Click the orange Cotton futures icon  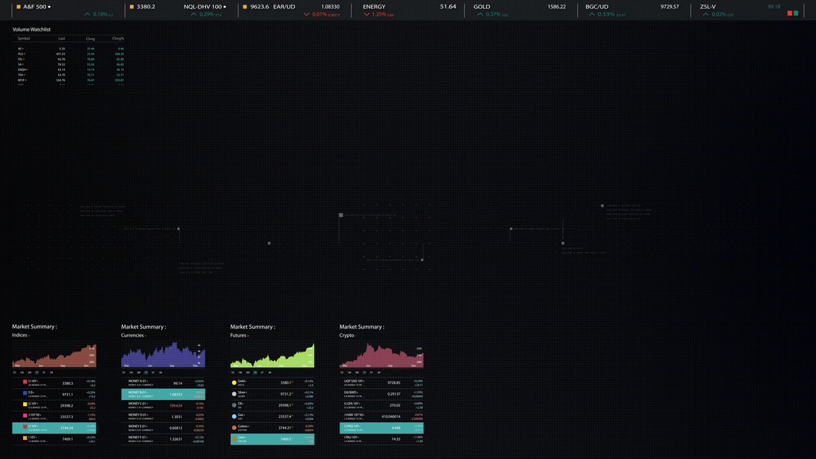[234, 428]
